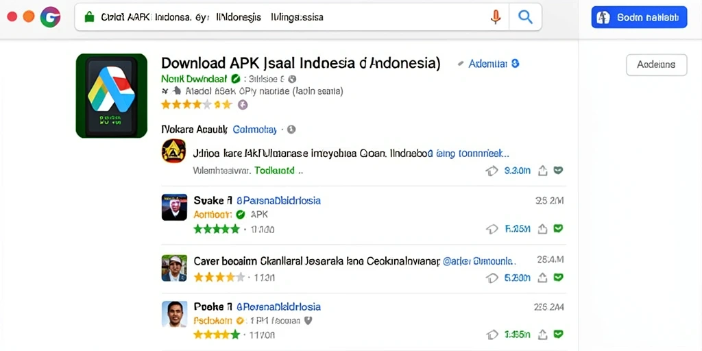The image size is (702, 351).
Task: Click the '25.2M' size text
Action: (x=549, y=201)
